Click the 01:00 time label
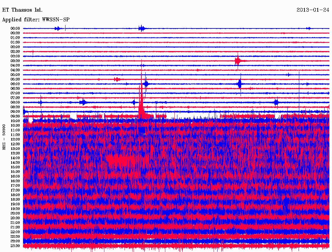 pyautogui.click(x=15, y=38)
